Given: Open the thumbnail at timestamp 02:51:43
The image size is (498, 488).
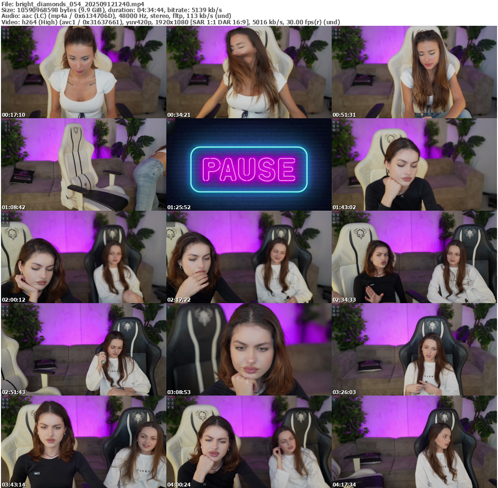Looking at the screenshot, I should pyautogui.click(x=84, y=349).
